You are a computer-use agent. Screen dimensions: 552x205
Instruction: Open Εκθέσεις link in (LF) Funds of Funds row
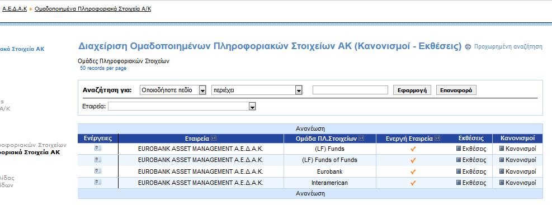pyautogui.click(x=474, y=160)
